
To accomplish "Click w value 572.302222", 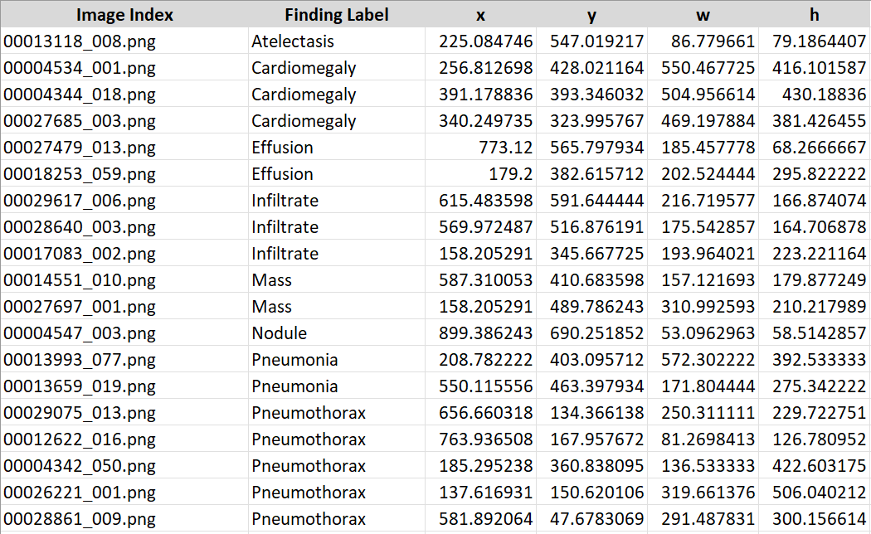I will pos(703,360).
